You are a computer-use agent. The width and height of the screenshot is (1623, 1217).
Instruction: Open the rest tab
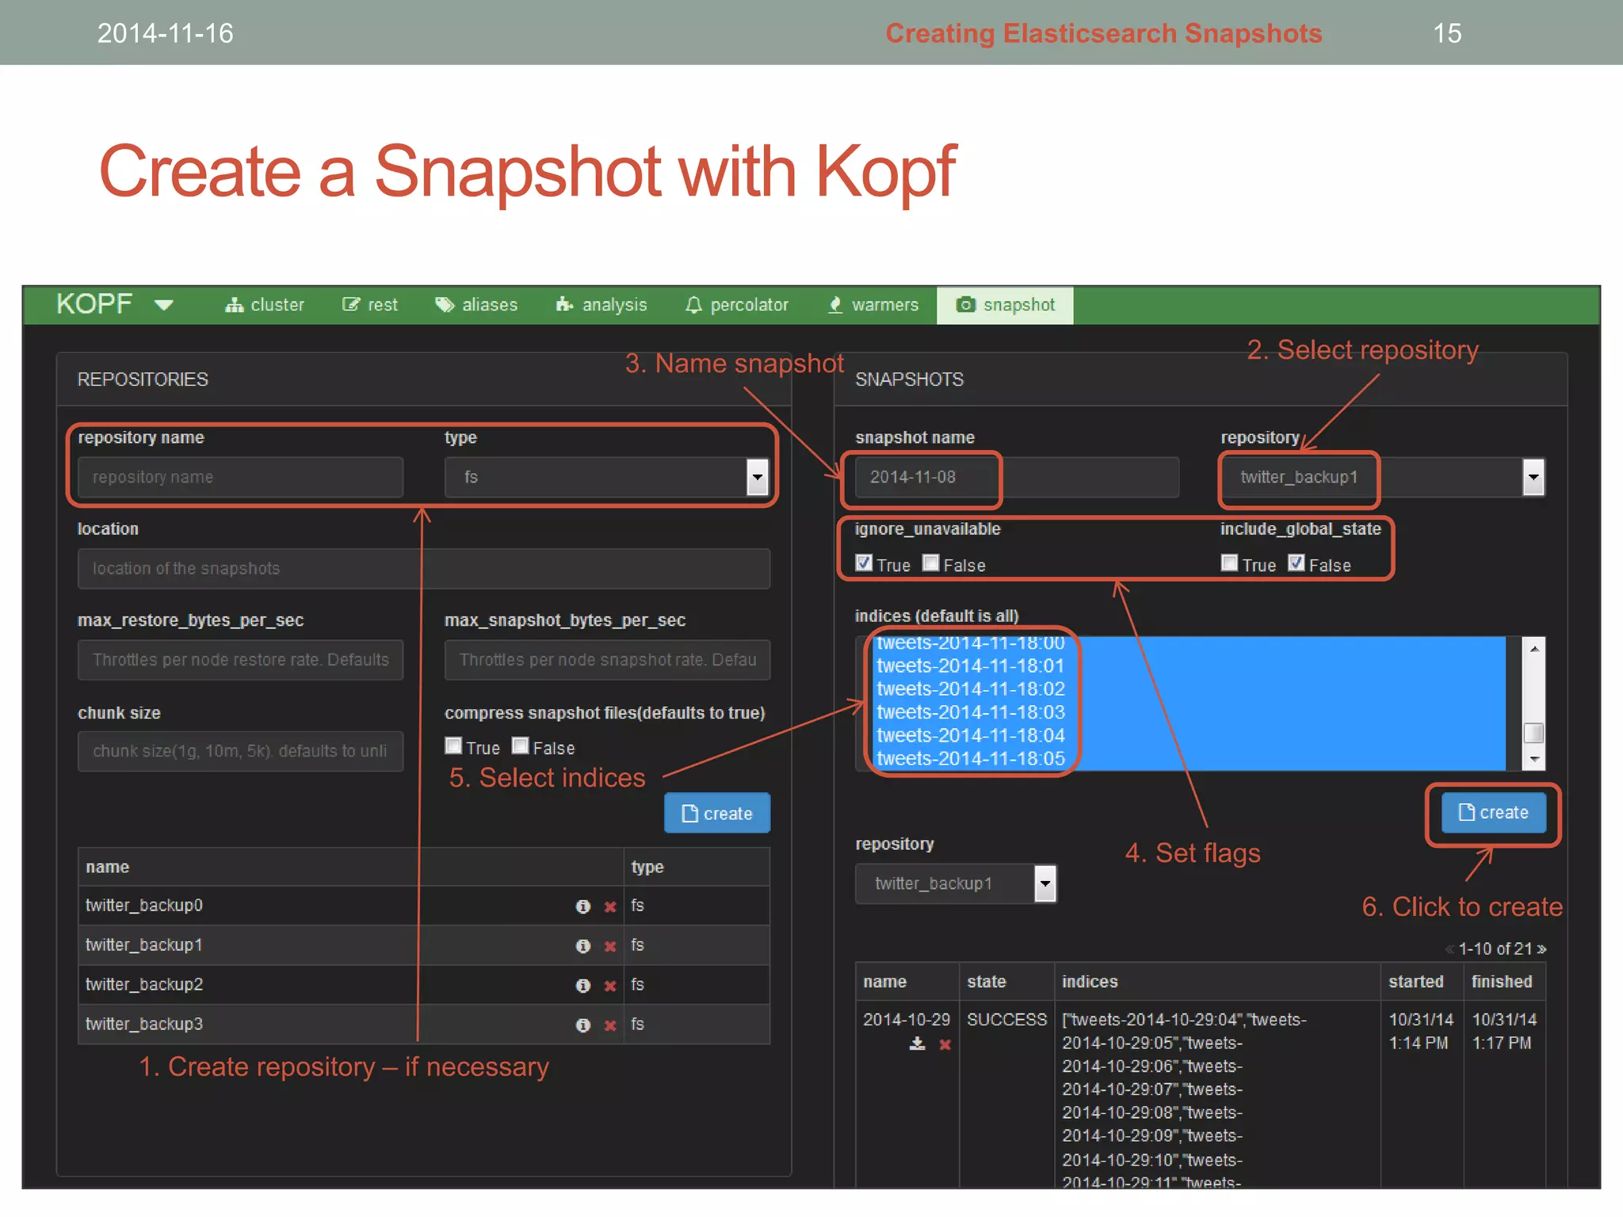tap(369, 305)
